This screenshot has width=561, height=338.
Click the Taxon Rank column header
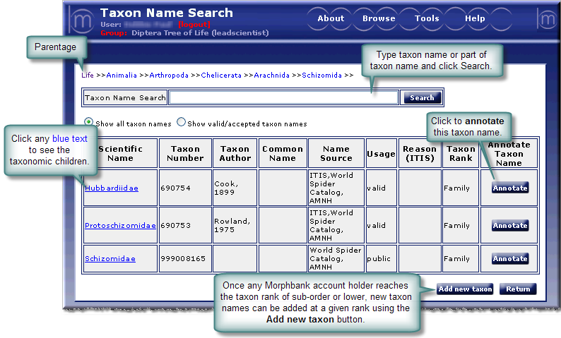coord(461,153)
